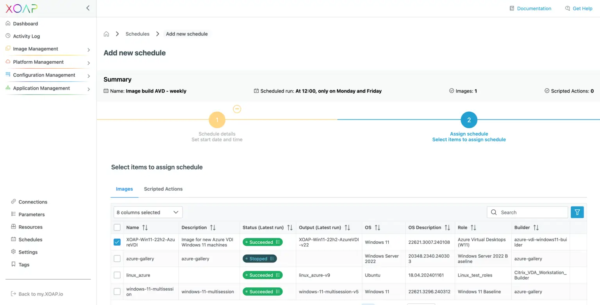Screen dimensions: 600x305
Task: Click the Platform Management cloud icon
Action: 8,62
